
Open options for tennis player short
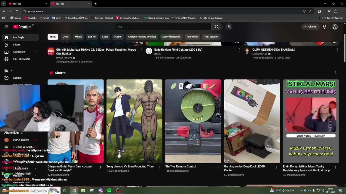[x=100, y=168]
